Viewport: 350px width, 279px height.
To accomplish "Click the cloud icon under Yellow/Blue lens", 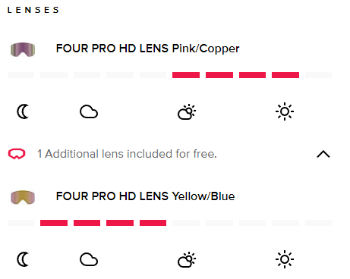I will [x=89, y=259].
